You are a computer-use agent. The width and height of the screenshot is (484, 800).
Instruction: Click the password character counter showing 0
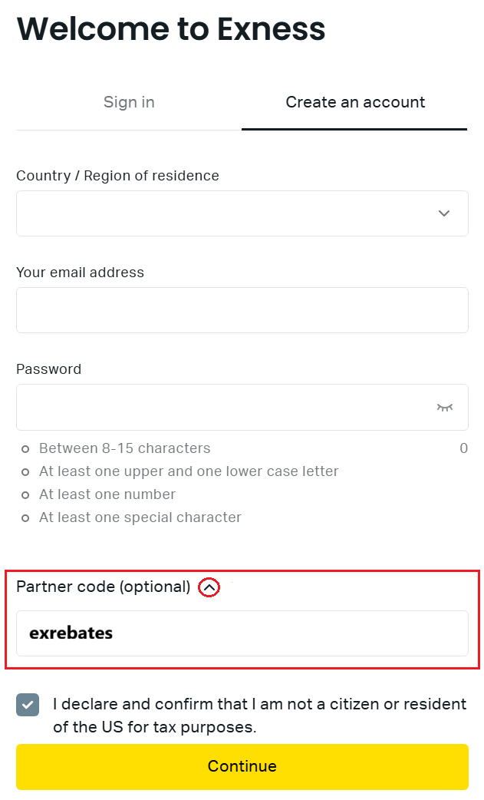point(463,448)
